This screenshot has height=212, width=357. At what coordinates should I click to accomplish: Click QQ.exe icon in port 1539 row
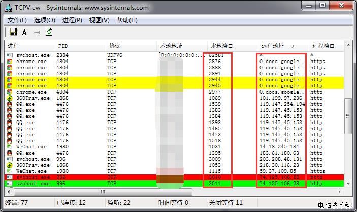[9, 104]
